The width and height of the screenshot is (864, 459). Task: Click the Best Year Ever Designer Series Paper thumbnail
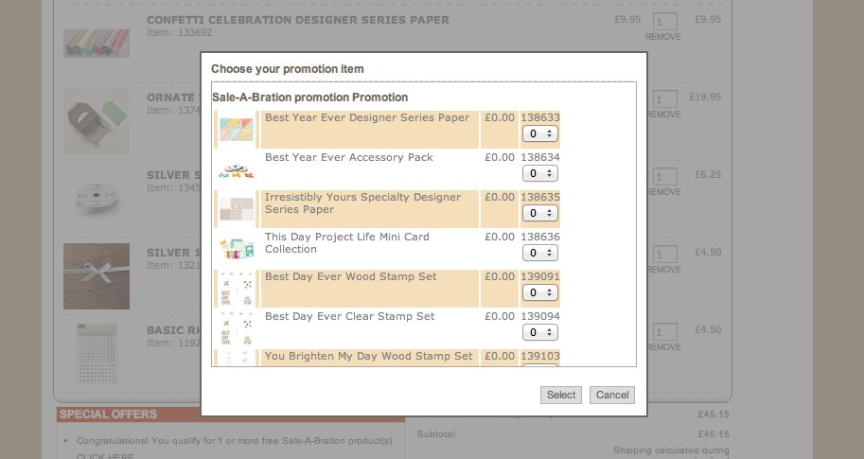237,130
